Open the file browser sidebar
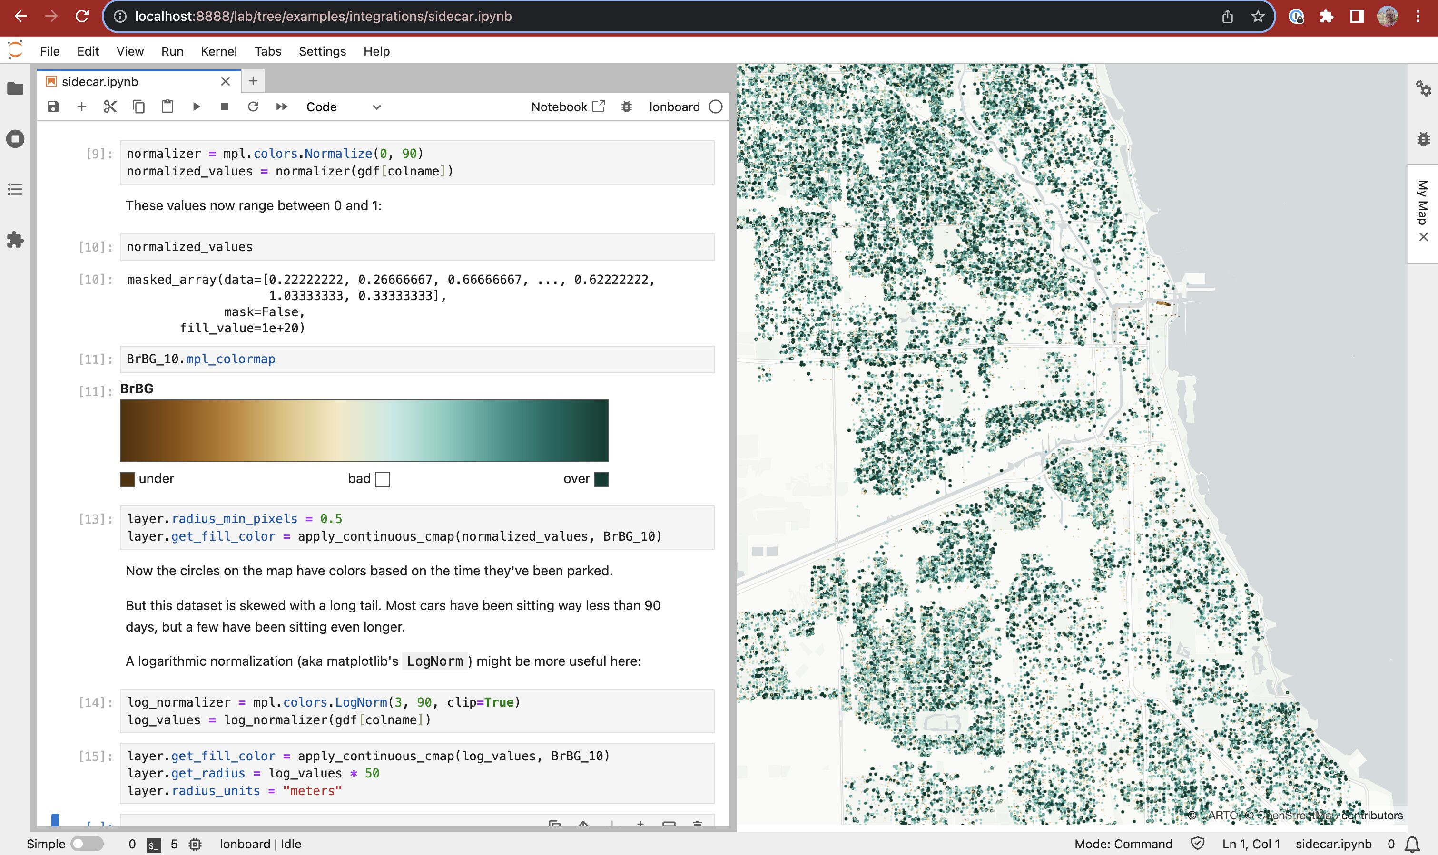Screen dimensions: 1438x855 (16, 88)
